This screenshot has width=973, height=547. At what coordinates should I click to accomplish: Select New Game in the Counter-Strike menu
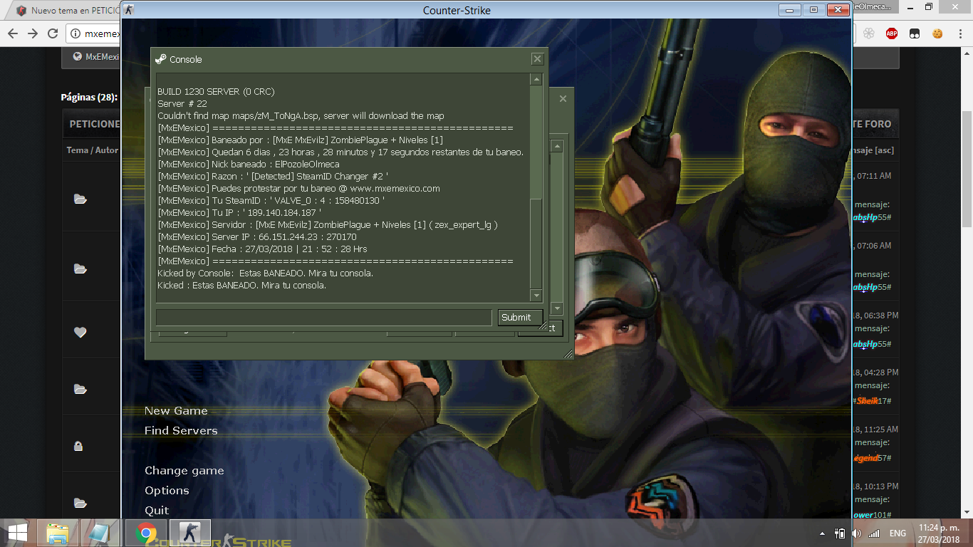click(x=176, y=411)
